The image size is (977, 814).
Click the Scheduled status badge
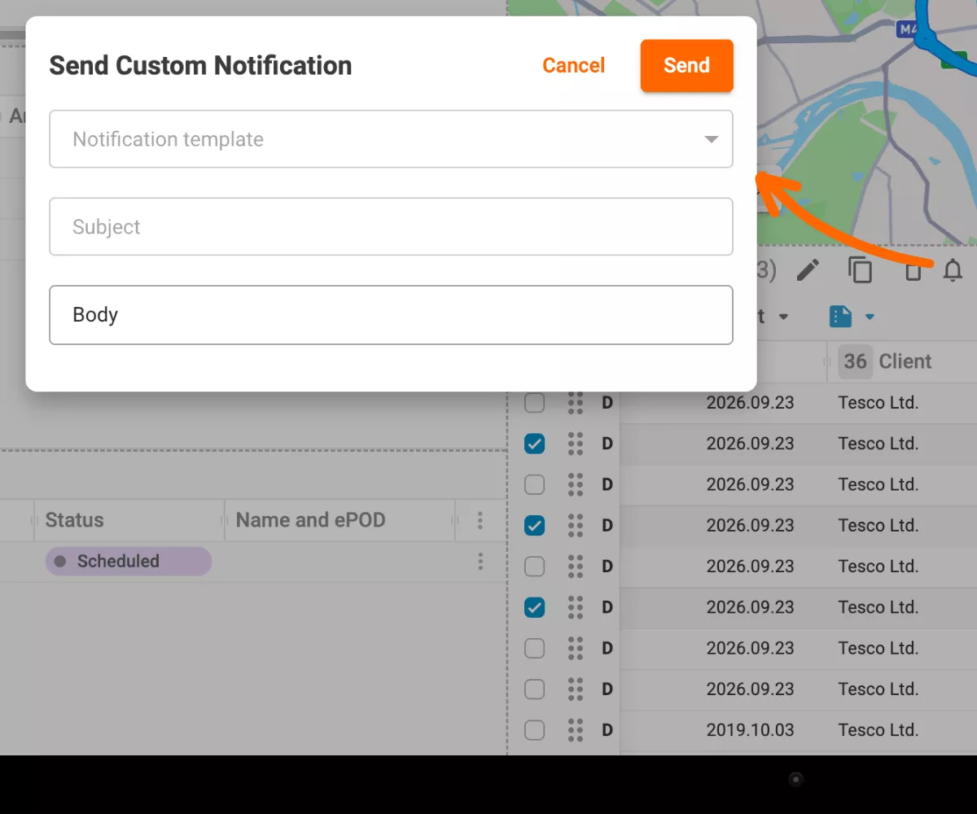click(x=129, y=561)
